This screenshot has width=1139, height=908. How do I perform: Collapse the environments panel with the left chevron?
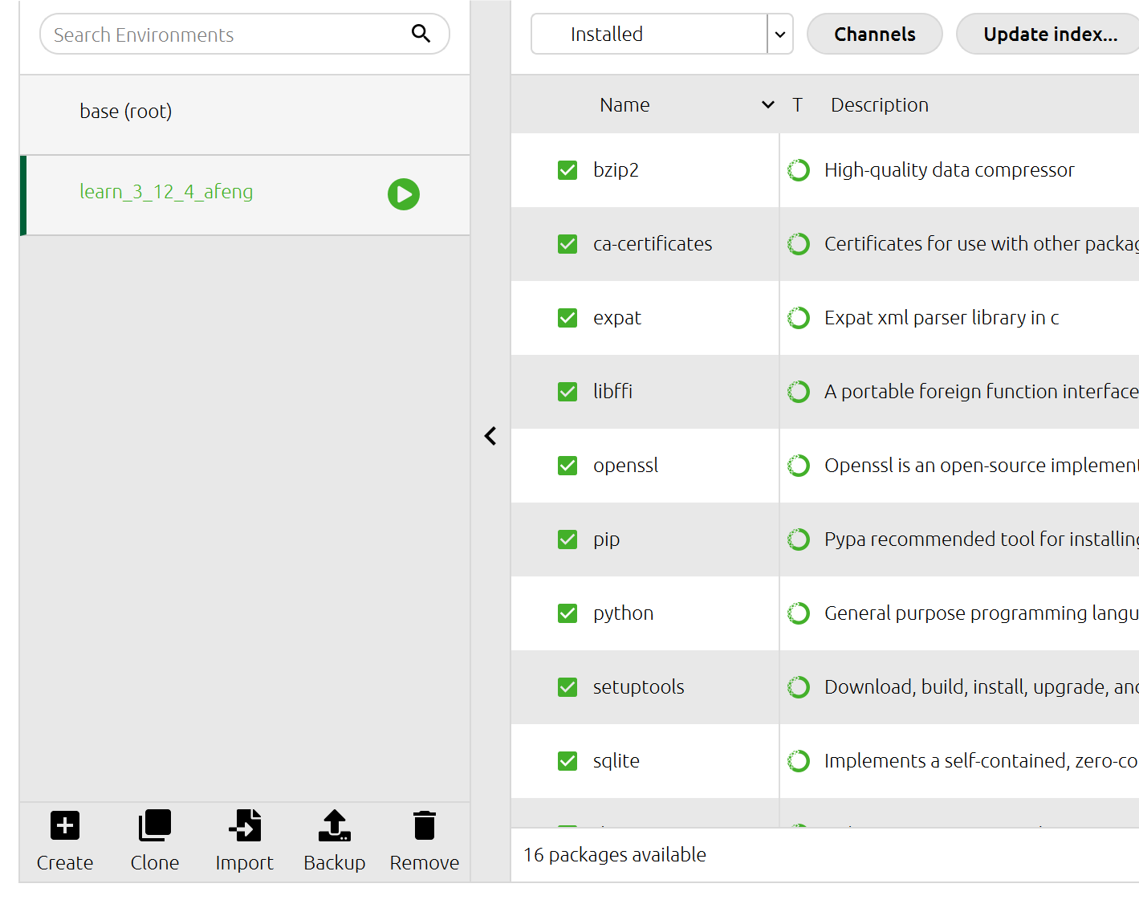(x=490, y=436)
